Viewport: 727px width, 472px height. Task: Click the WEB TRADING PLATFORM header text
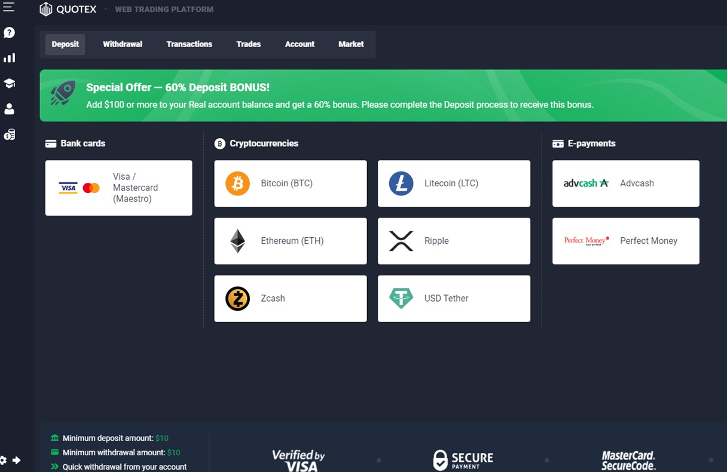(x=164, y=10)
